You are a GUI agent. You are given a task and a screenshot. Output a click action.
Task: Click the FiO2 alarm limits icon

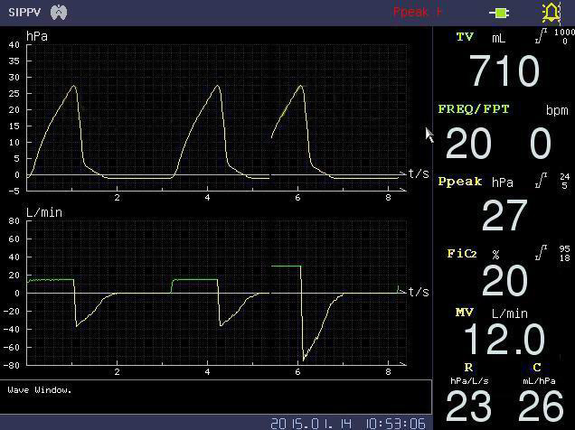pyautogui.click(x=541, y=253)
